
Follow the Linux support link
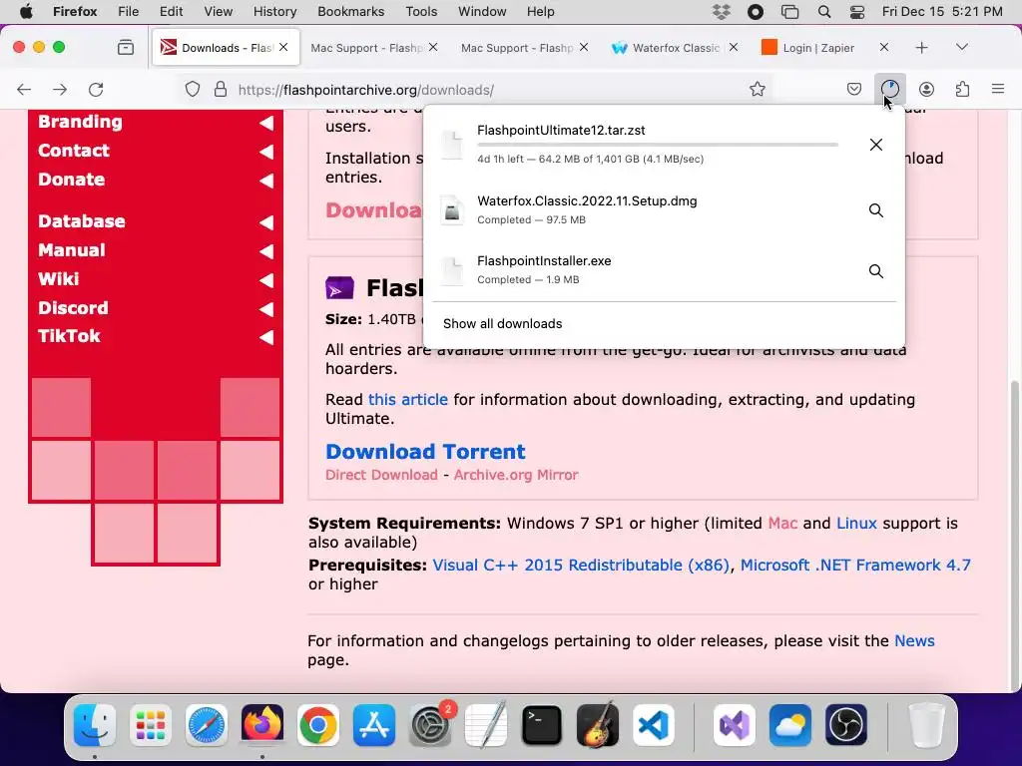856,523
